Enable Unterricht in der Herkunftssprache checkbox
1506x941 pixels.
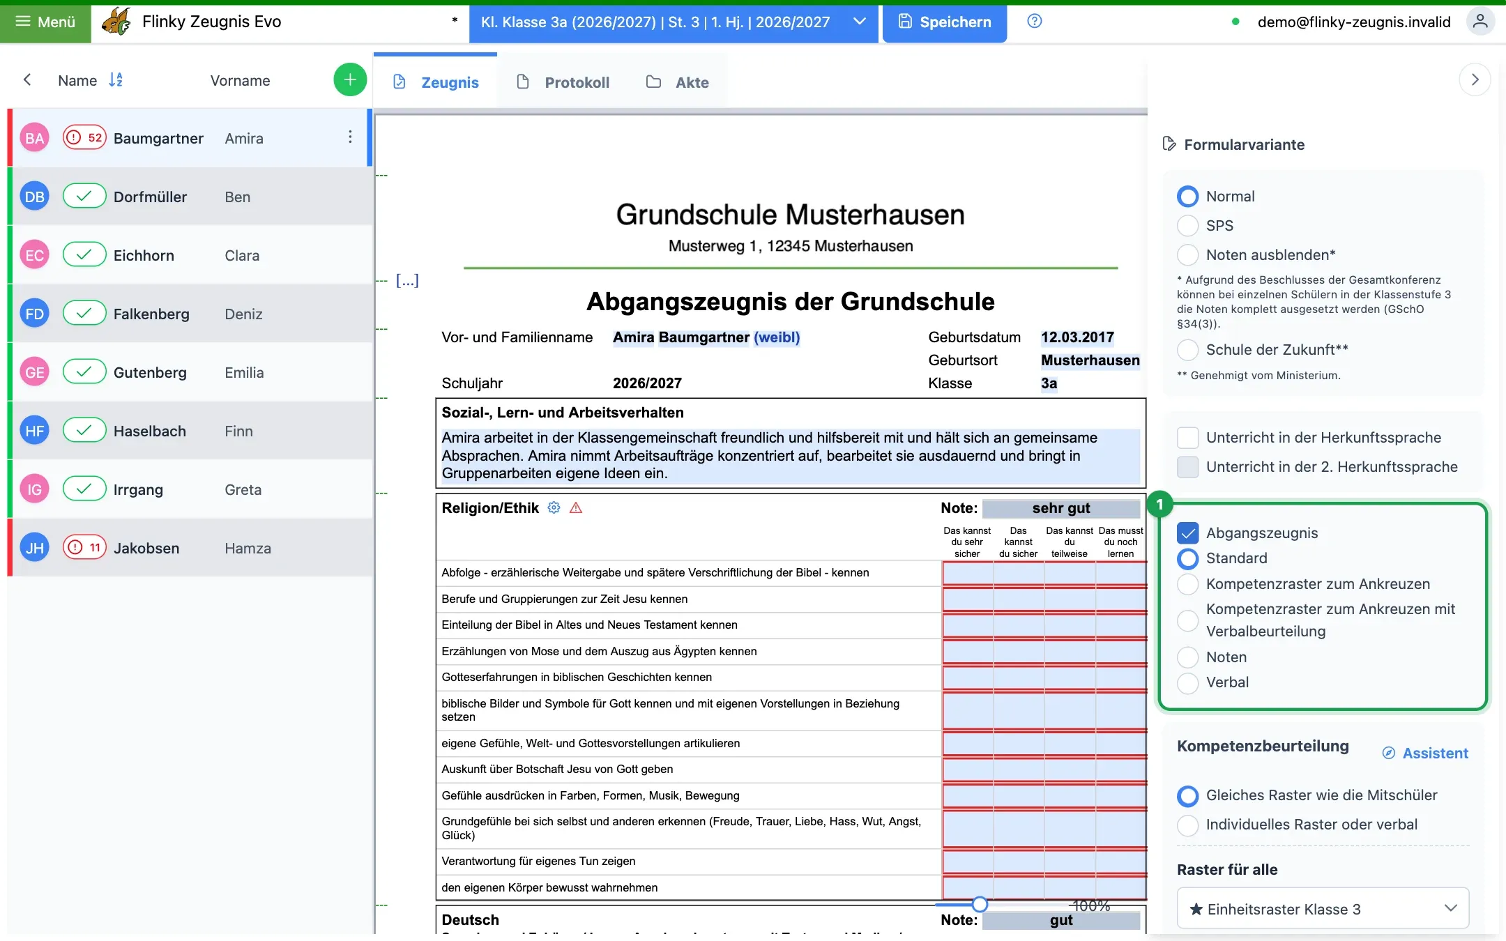click(x=1188, y=438)
